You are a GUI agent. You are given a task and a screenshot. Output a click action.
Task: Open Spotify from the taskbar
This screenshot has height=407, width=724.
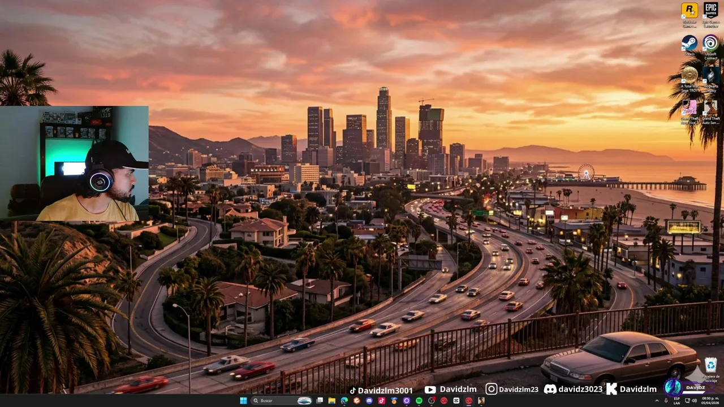(419, 401)
